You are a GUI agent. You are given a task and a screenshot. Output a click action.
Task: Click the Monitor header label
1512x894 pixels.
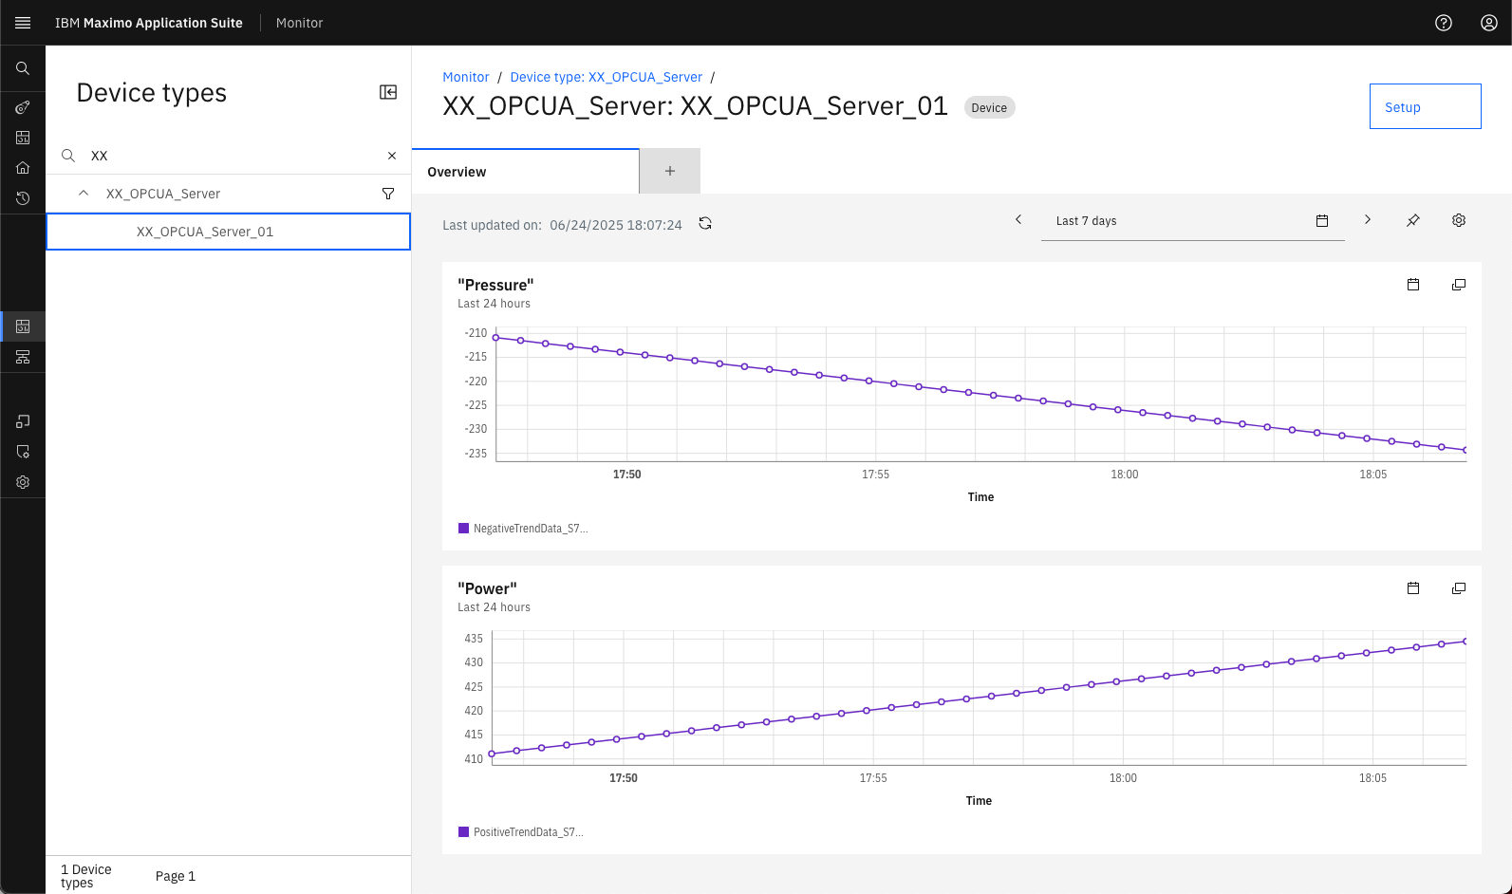click(300, 23)
